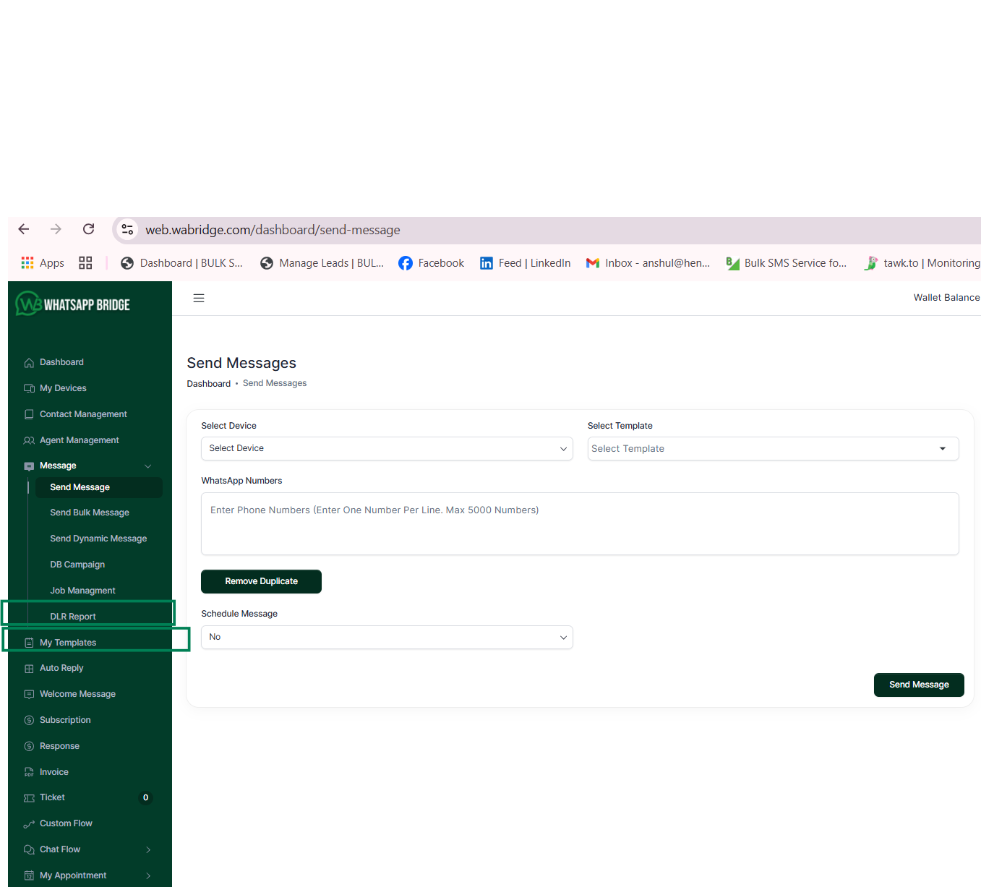Open My Devices in sidebar

63,388
